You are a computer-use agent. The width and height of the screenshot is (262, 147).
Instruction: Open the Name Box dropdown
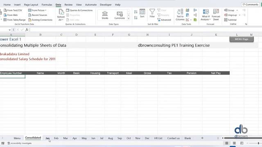click(9, 30)
